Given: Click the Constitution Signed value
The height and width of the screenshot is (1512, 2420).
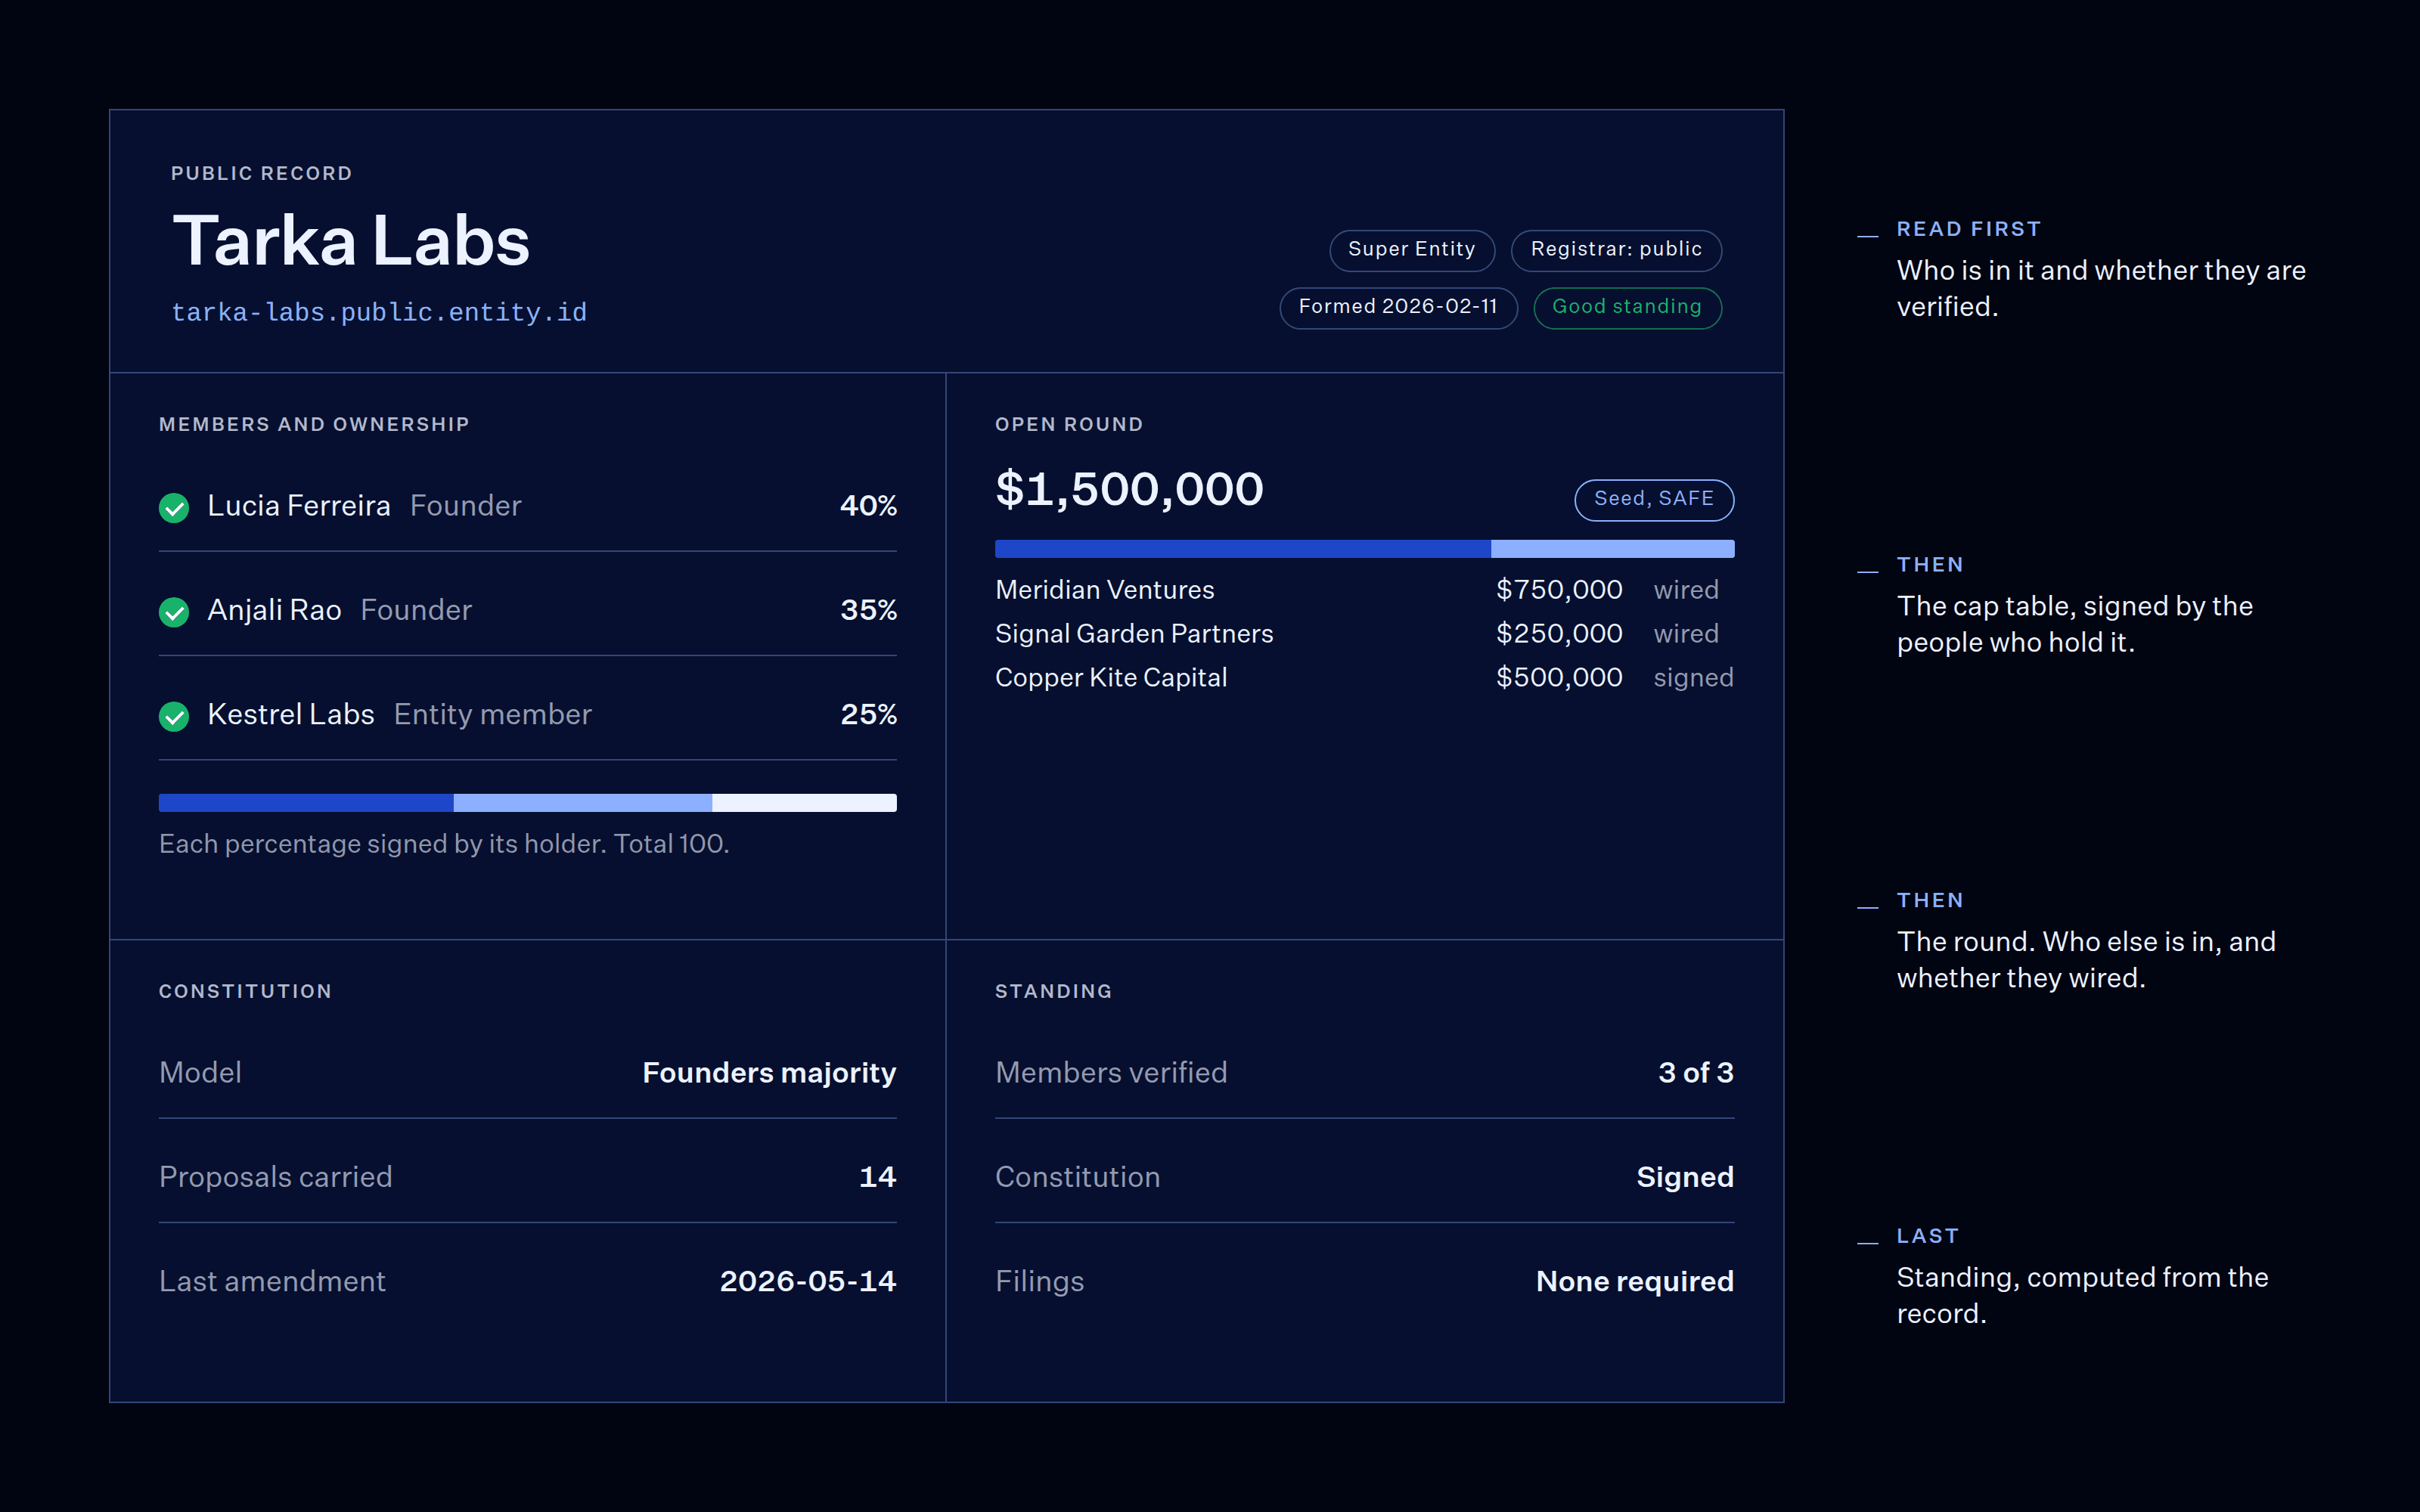Looking at the screenshot, I should tap(1685, 1177).
